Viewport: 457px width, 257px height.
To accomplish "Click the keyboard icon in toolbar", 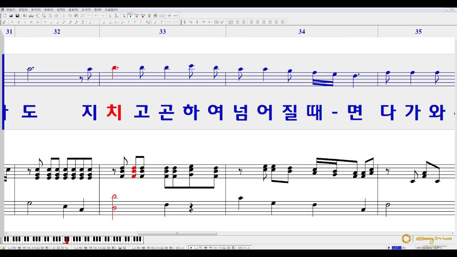I will tap(161, 16).
